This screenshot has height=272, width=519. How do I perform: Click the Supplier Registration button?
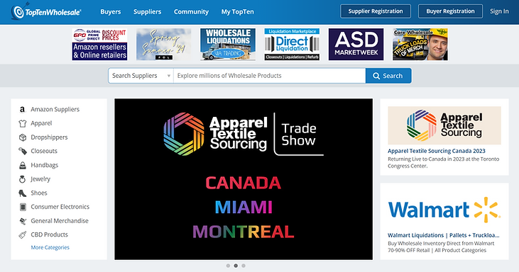click(376, 11)
